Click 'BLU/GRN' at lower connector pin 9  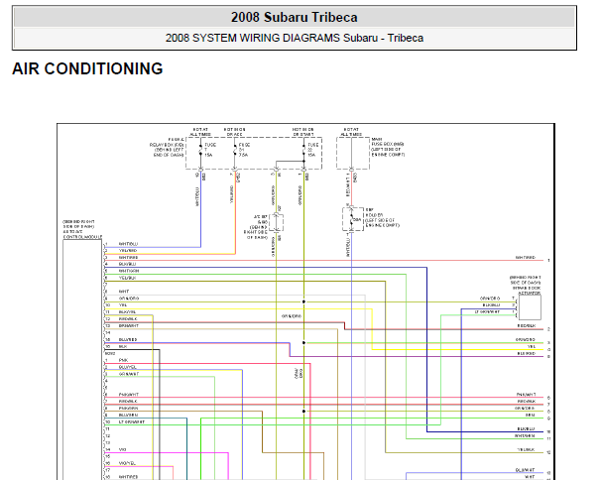(128, 416)
